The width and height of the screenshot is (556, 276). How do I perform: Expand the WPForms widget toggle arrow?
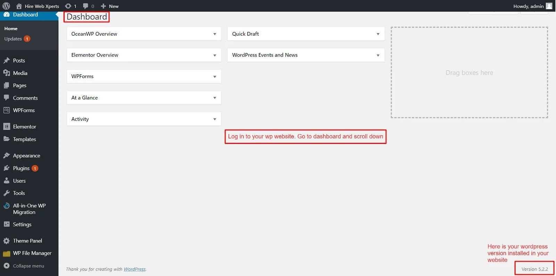(x=215, y=76)
